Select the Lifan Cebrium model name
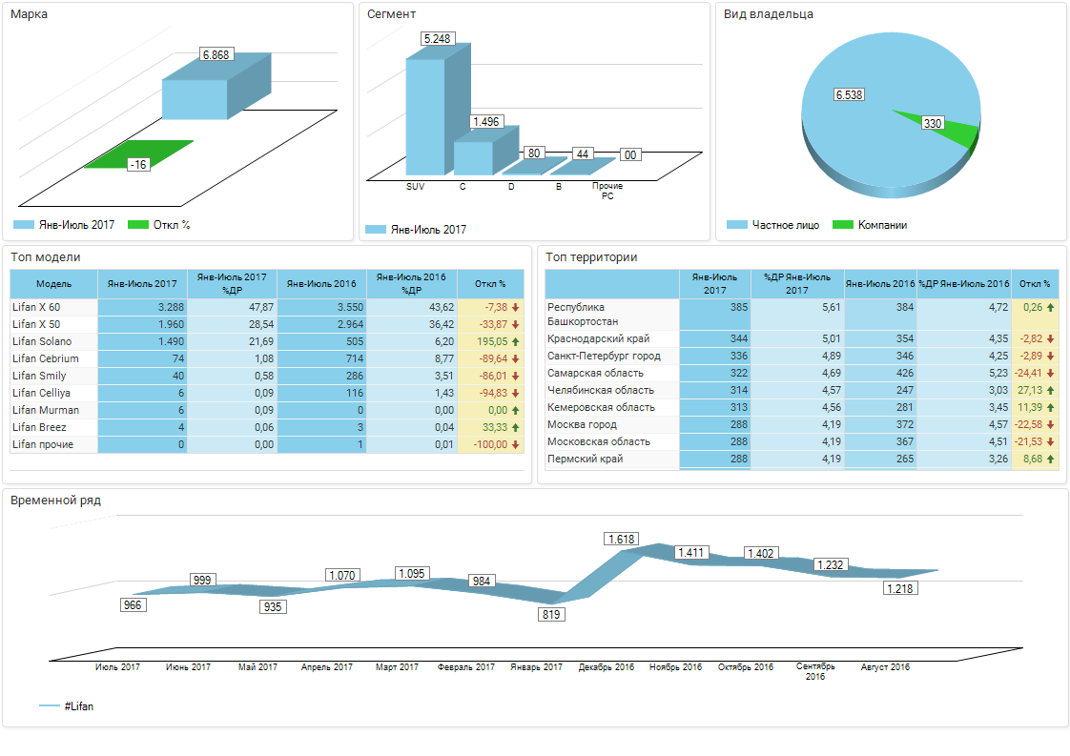Screen dimensions: 1070x756 pos(46,358)
